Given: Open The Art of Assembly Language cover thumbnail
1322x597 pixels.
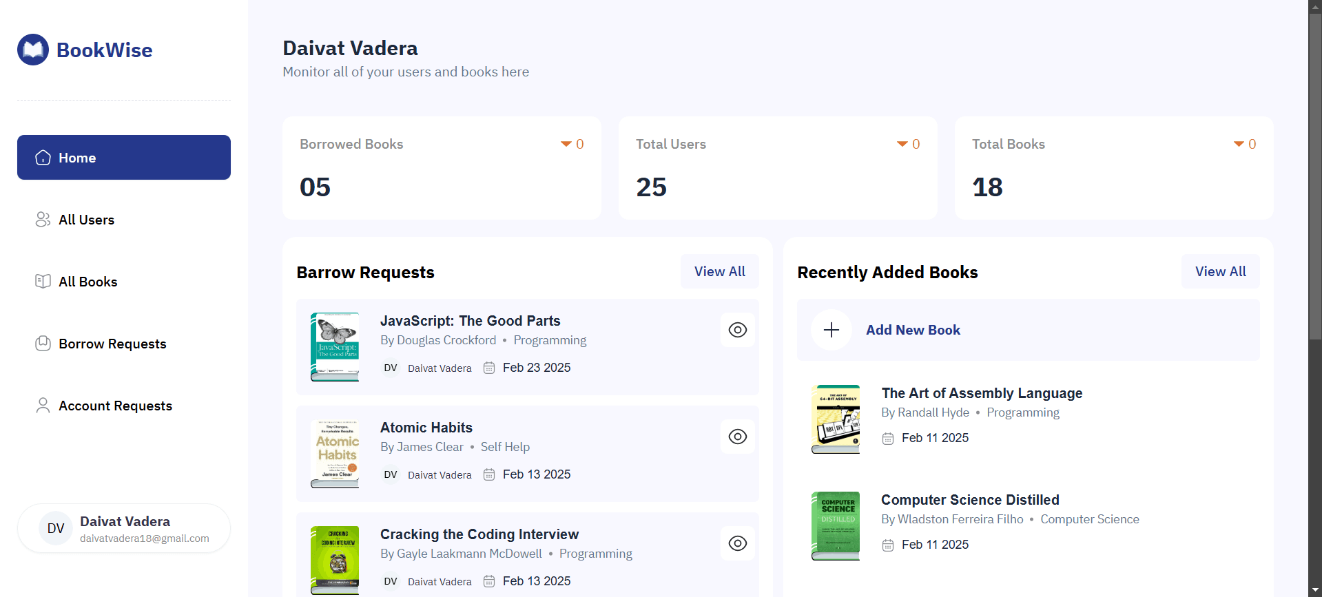Looking at the screenshot, I should coord(836,419).
